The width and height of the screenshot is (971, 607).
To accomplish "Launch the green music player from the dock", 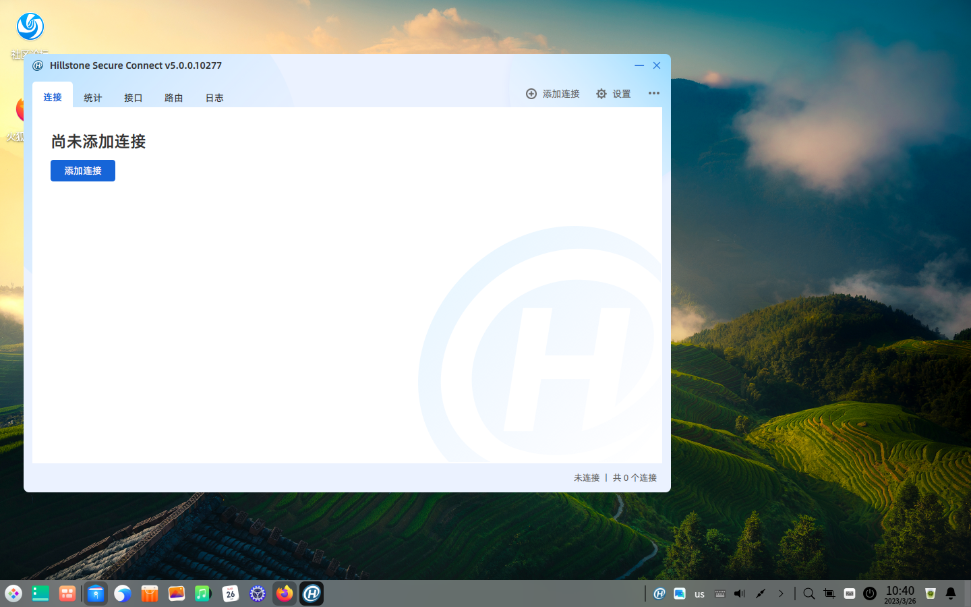I will click(204, 594).
